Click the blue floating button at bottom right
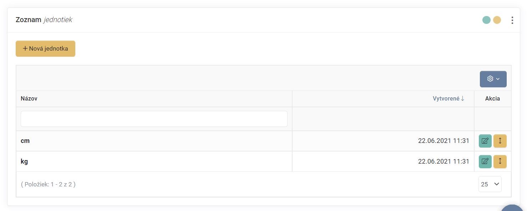The image size is (527, 211). pyautogui.click(x=513, y=208)
